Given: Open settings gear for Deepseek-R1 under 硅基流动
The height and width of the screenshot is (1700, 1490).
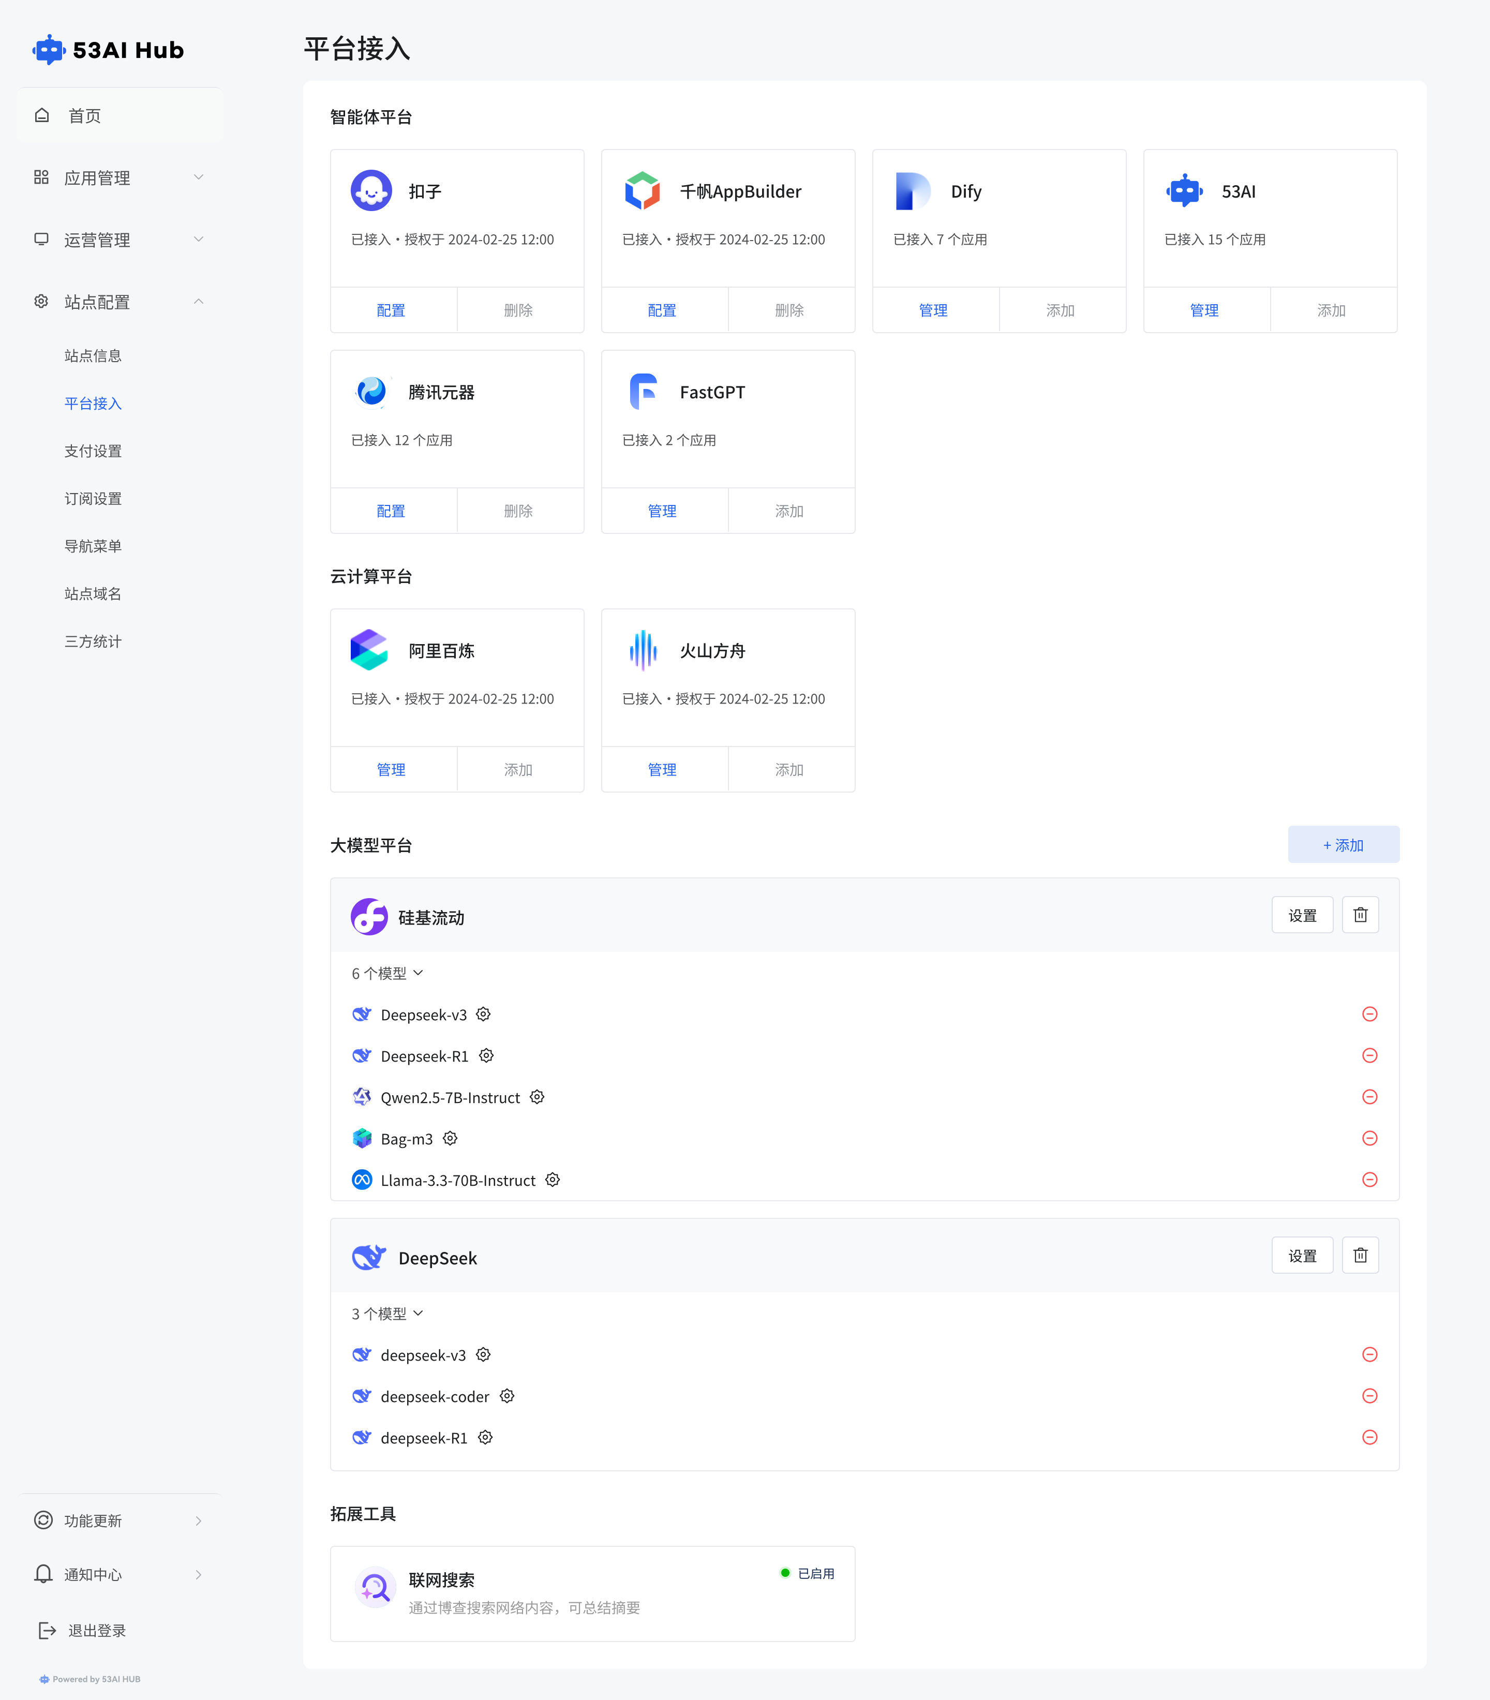Looking at the screenshot, I should coord(486,1056).
